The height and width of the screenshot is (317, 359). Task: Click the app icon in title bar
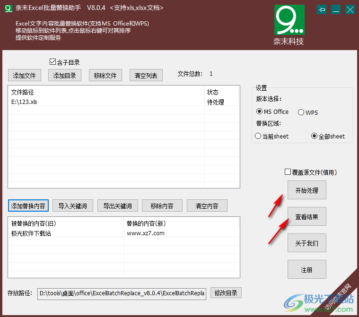tap(9, 9)
